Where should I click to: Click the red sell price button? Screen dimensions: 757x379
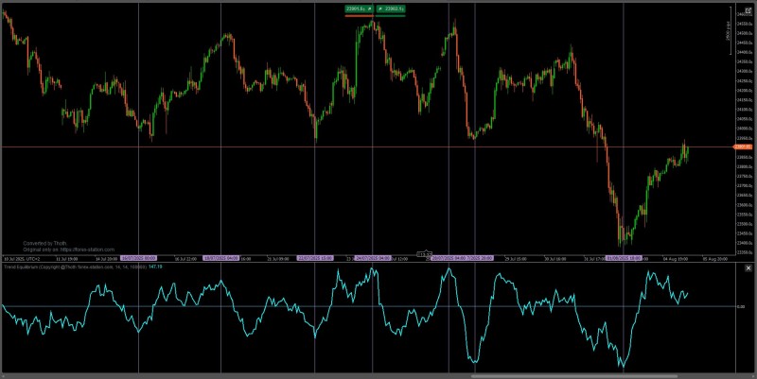tap(359, 9)
